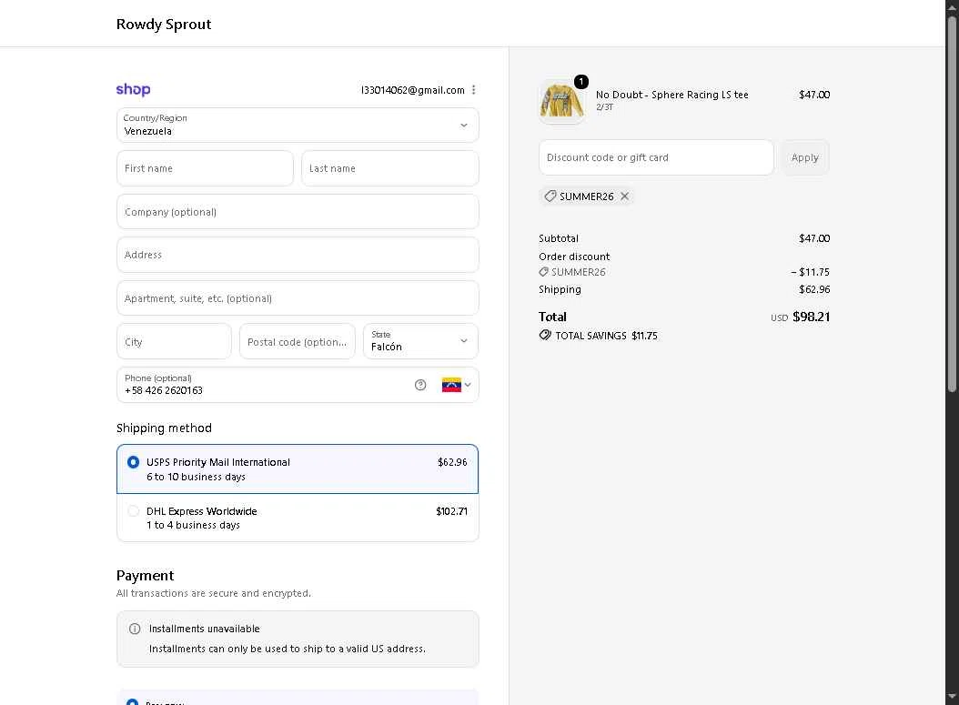Click the SUMMER26 order discount label tag icon
This screenshot has height=705, width=959.
pyautogui.click(x=543, y=272)
